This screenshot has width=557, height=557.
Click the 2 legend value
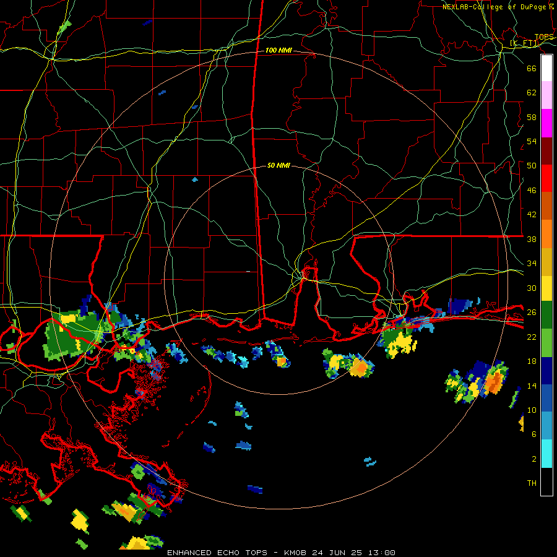533,459
